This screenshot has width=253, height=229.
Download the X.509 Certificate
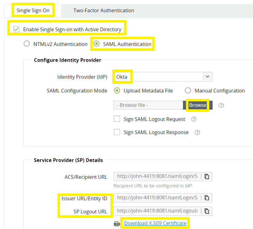(155, 223)
